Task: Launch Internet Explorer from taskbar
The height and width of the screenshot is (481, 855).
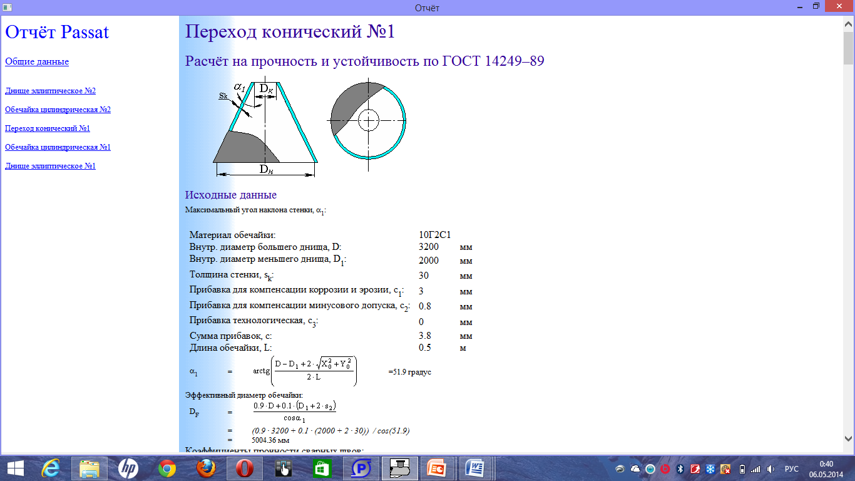Action: 52,468
